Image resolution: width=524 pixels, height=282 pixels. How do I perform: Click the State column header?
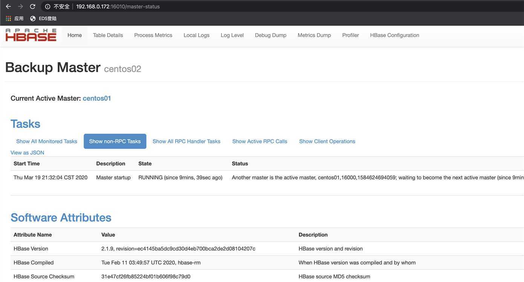145,163
